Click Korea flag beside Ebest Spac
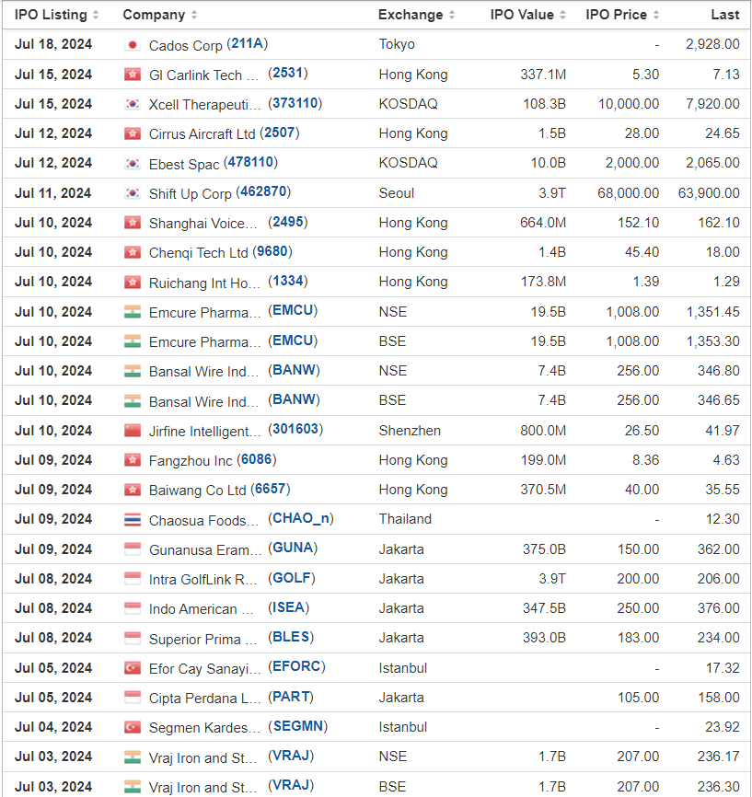The image size is (752, 797). tap(133, 164)
